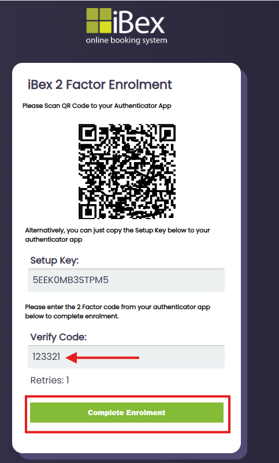
Task: Click the Retries: 1 text
Action: [x=50, y=381]
